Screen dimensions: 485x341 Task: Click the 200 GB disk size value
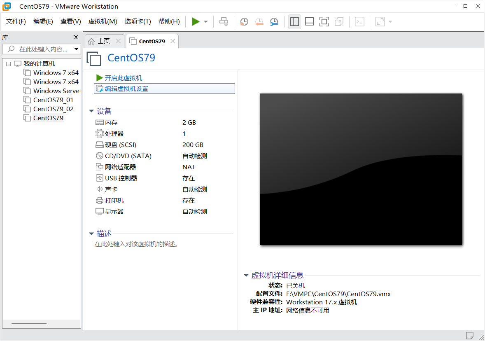tap(193, 145)
